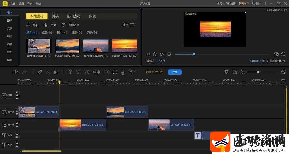The height and width of the screenshot is (154, 289).
Task: Click the screen recording person icon
Action: 131,72
